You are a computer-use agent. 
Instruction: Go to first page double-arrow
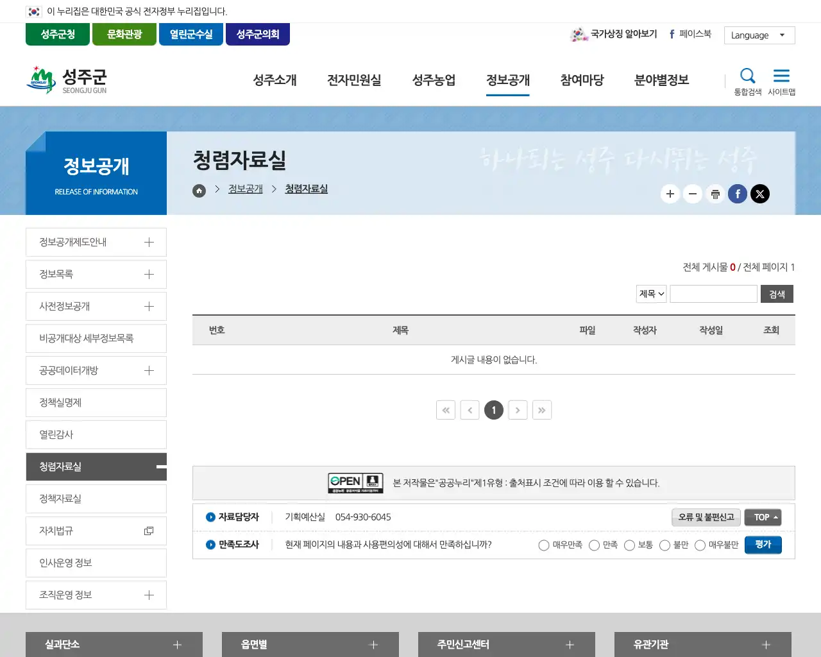446,410
